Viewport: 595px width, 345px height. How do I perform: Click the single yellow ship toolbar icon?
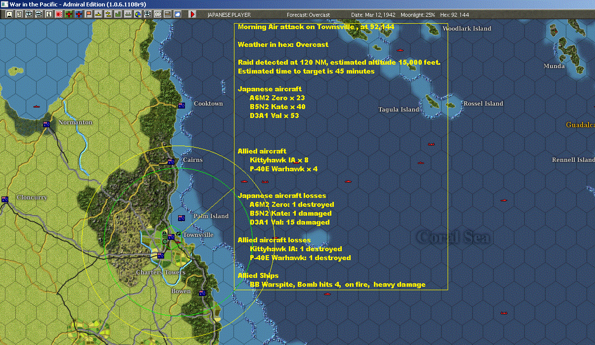tap(98, 14)
